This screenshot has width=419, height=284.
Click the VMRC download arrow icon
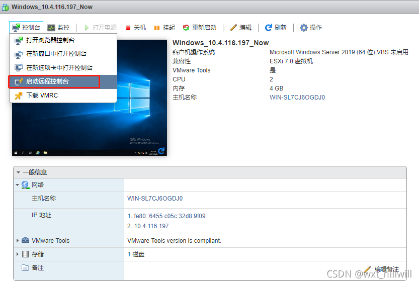(19, 96)
